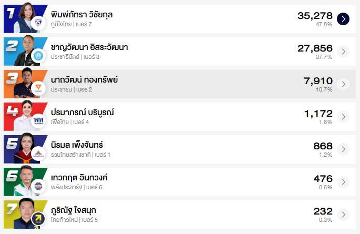The height and width of the screenshot is (234, 360).
Task: Open candidate name พิมพ์ภัทรา วิชัยกุล
Action: click(82, 15)
